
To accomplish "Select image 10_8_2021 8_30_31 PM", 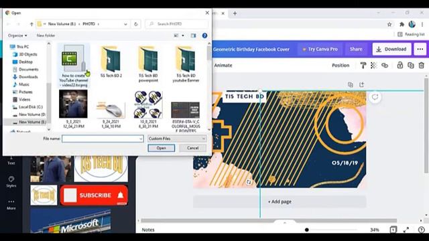I will click(x=148, y=109).
